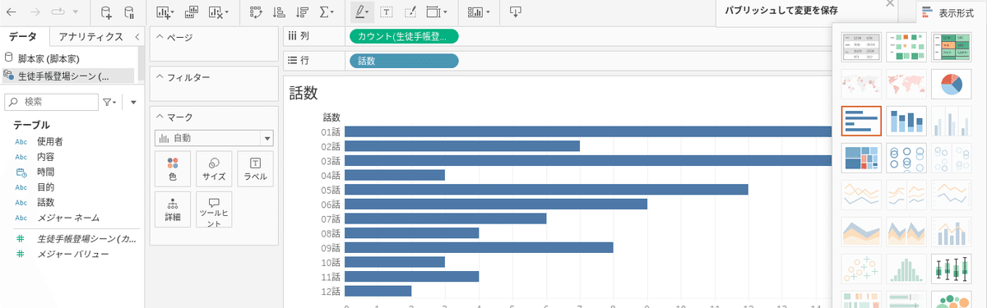
Task: Choose the histogram chart type
Action: (906, 268)
